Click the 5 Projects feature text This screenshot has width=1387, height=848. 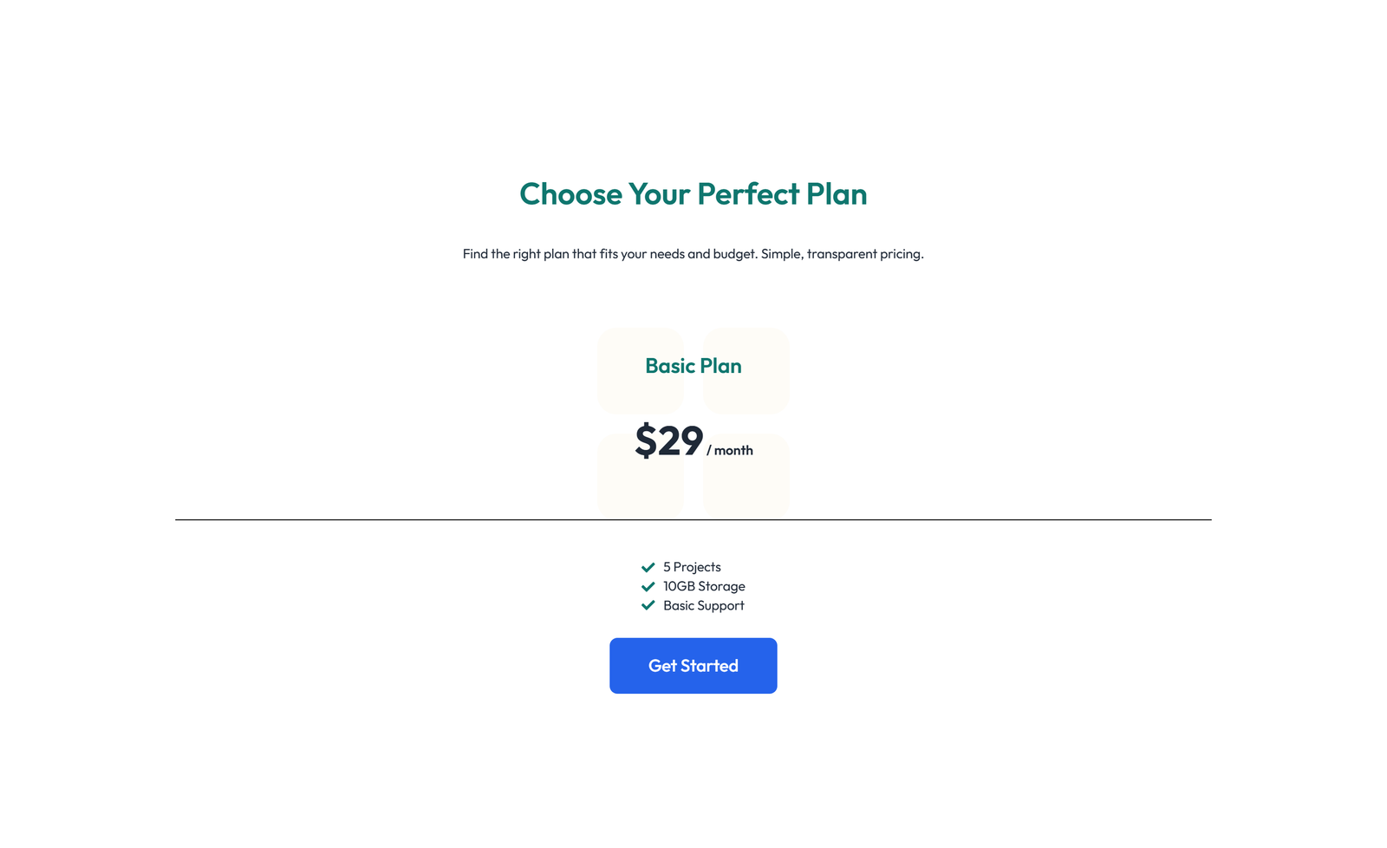coord(691,566)
